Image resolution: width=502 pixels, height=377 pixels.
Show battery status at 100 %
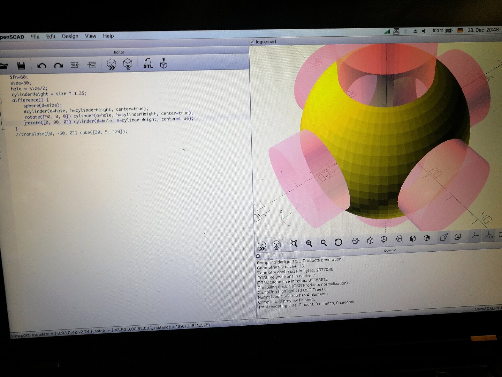pos(442,30)
